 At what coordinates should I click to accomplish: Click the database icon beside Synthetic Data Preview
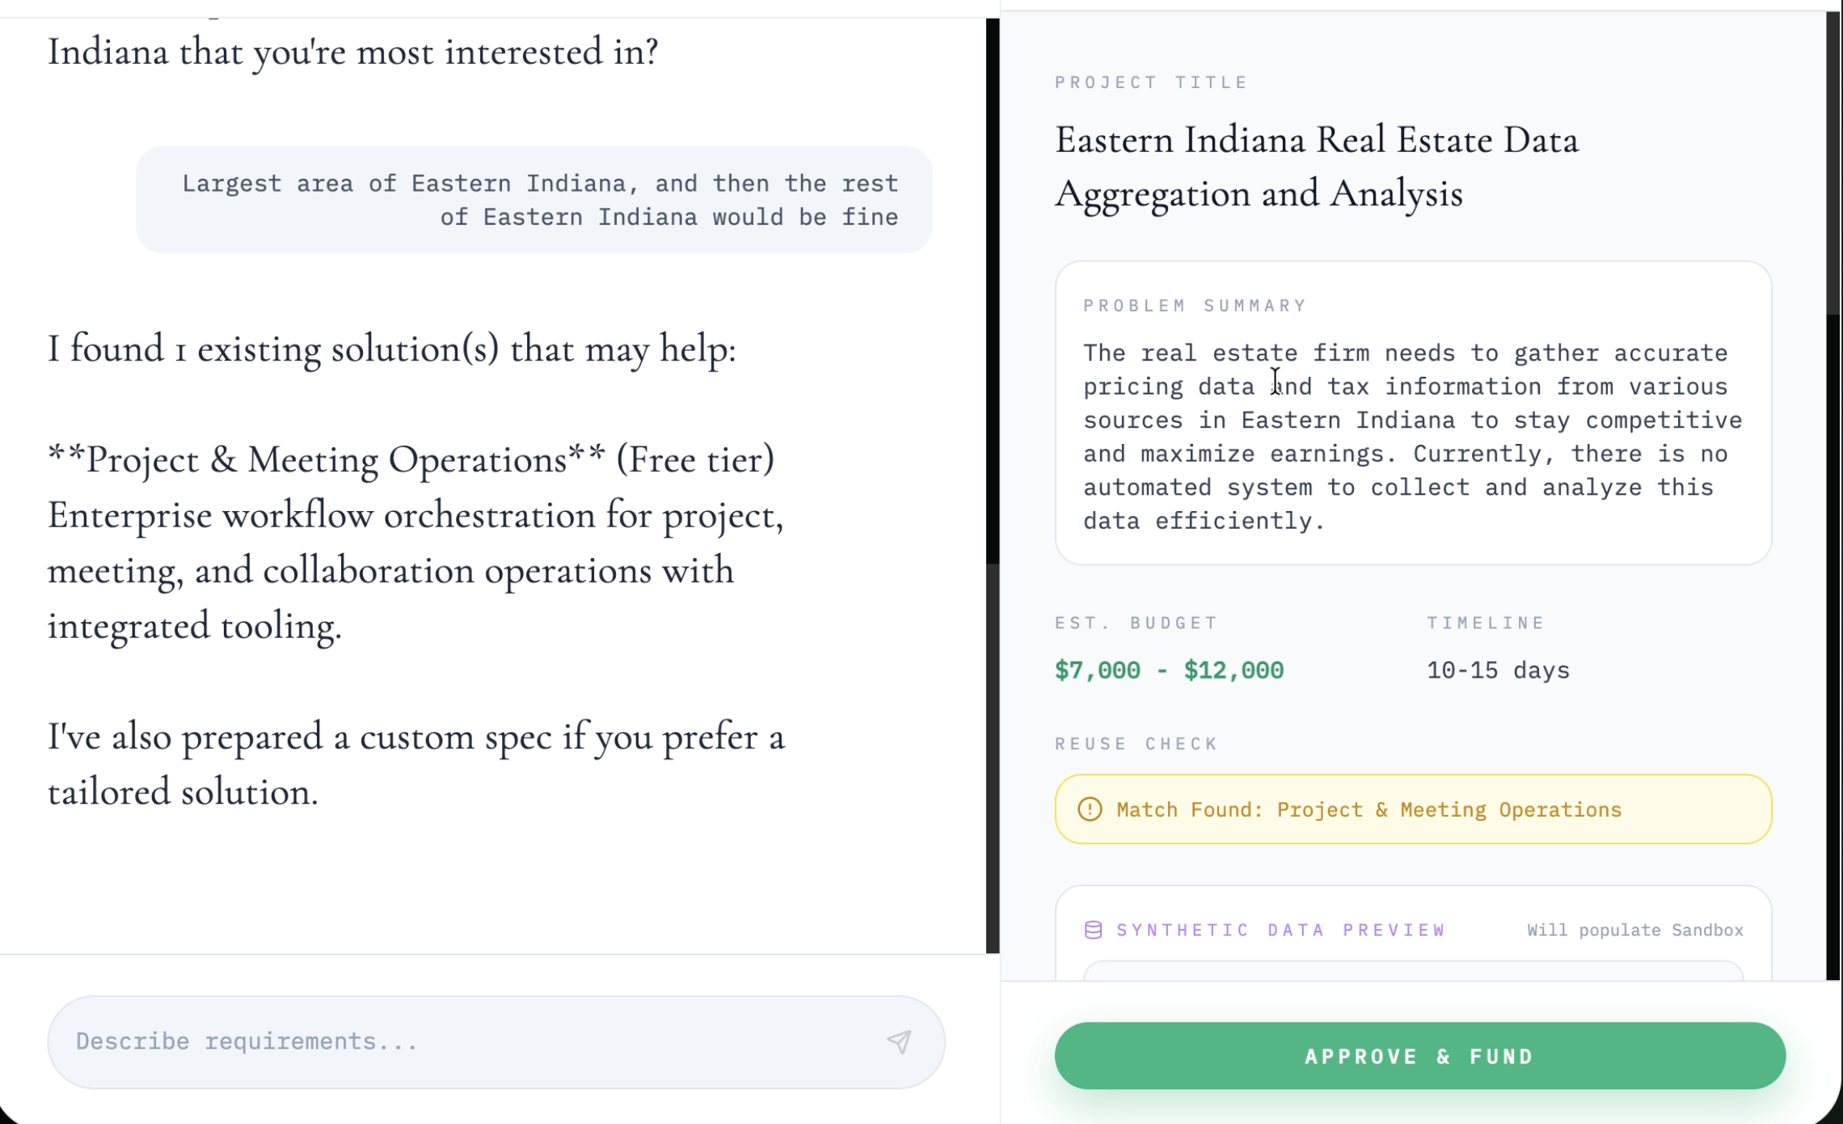coord(1093,930)
